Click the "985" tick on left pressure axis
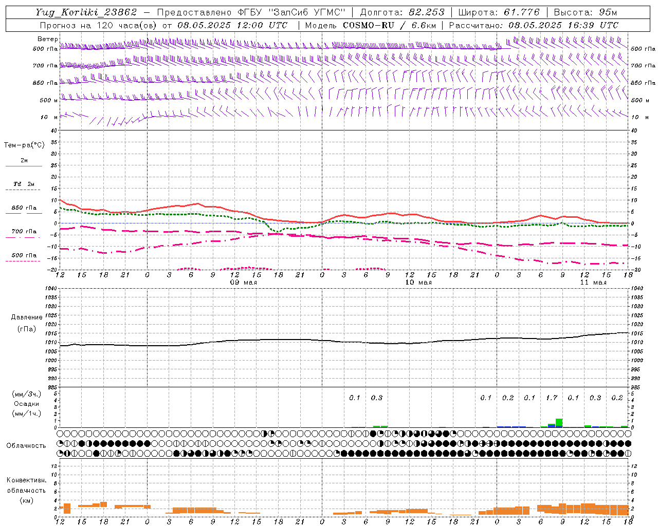This screenshot has height=526, width=658. pyautogui.click(x=51, y=387)
